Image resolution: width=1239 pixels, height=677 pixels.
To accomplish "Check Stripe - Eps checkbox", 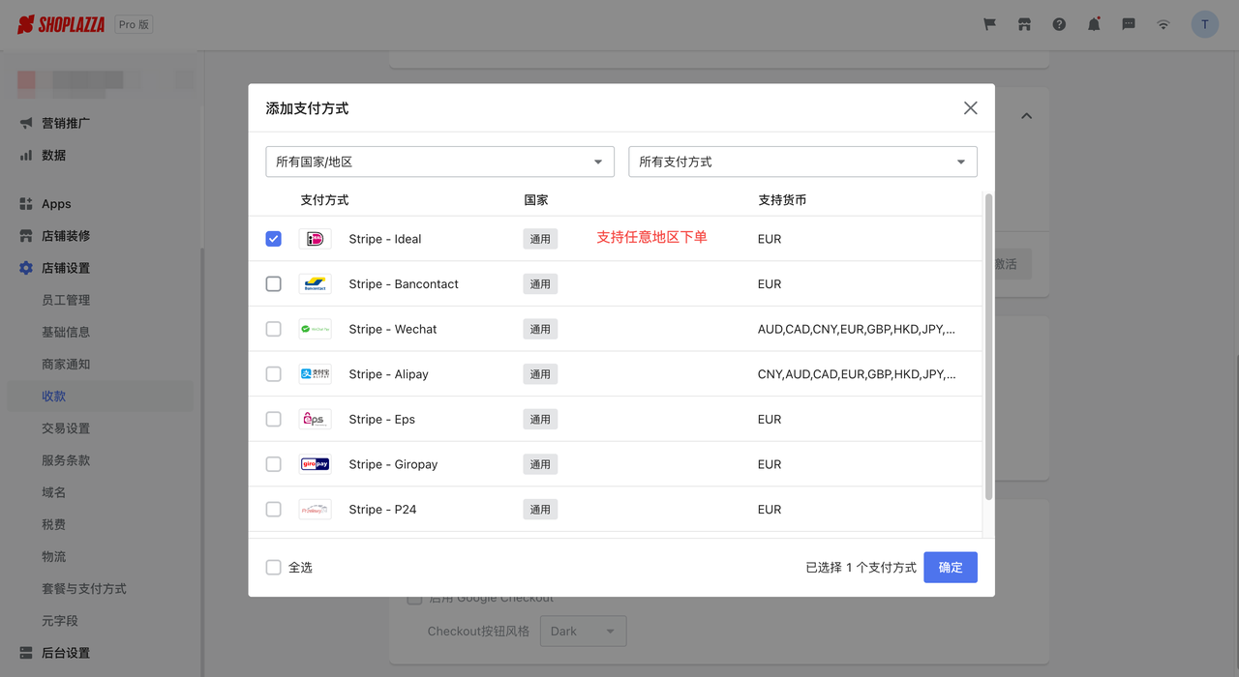I will point(274,419).
